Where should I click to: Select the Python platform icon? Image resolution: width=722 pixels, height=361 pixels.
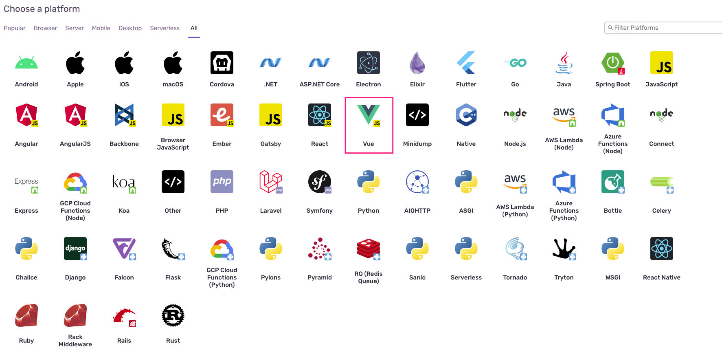pos(369,182)
